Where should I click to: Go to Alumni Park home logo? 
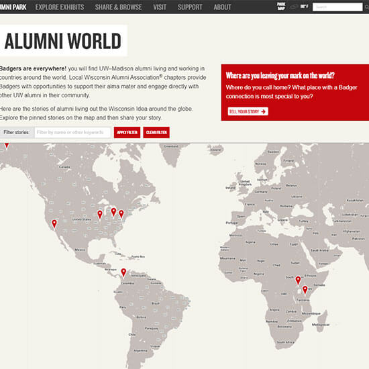click(13, 7)
